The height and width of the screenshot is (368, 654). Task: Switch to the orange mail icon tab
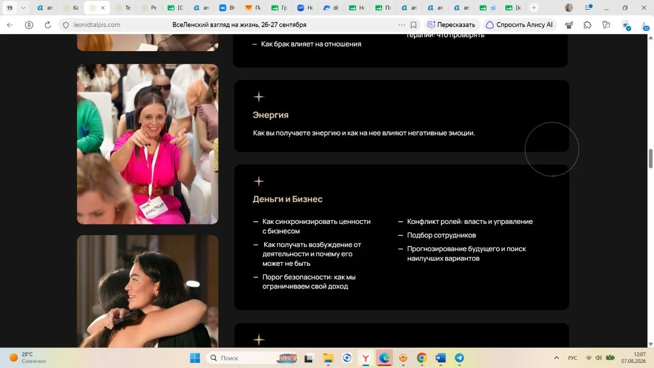pyautogui.click(x=253, y=8)
